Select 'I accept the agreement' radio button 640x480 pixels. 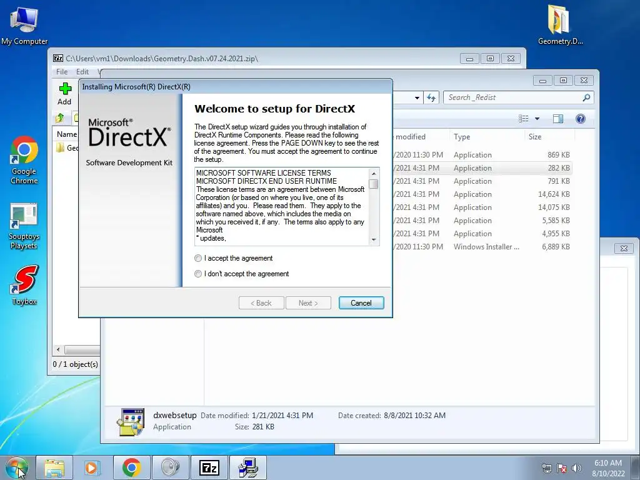(198, 258)
